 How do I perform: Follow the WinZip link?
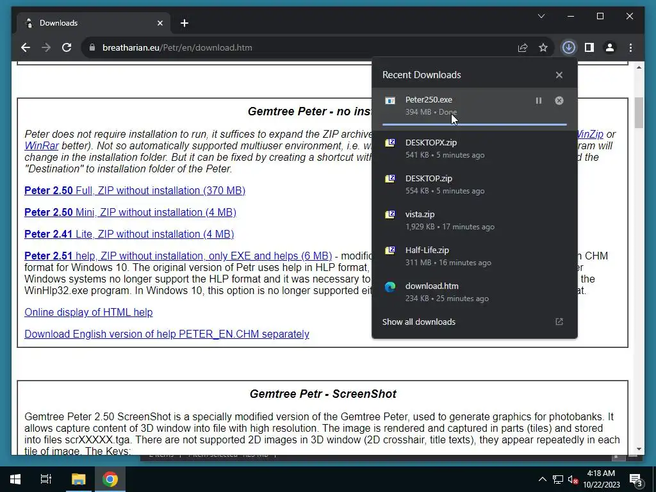pos(589,135)
